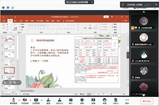Select 19工商1班 陈文双 participant tile
The height and width of the screenshot is (106, 159).
(144, 55)
